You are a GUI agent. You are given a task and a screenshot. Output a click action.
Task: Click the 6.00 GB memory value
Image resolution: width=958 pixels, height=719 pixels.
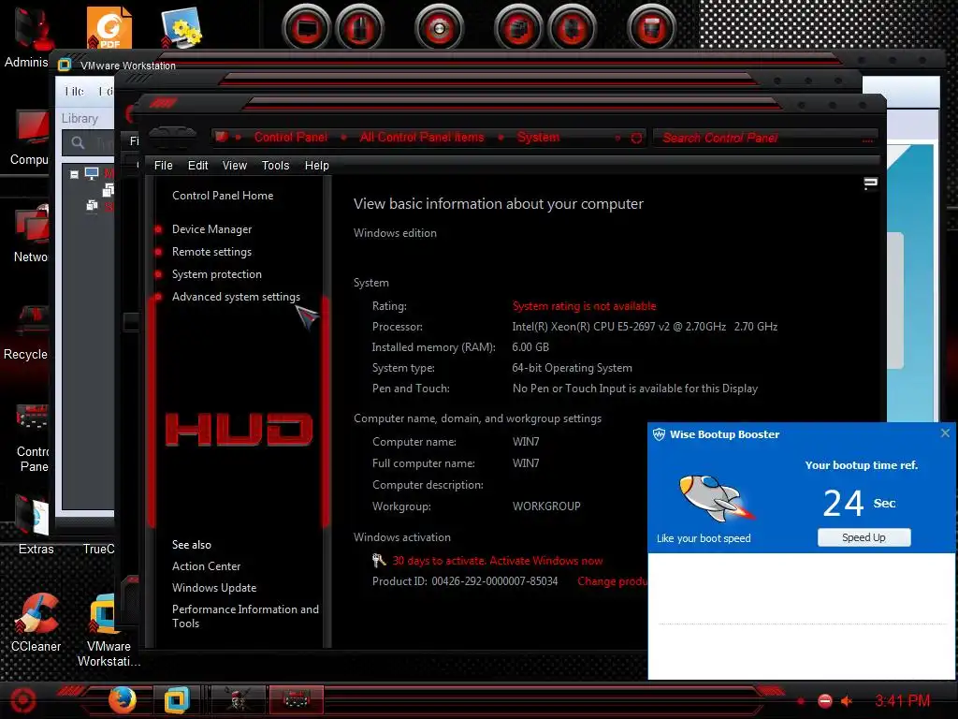coord(530,347)
